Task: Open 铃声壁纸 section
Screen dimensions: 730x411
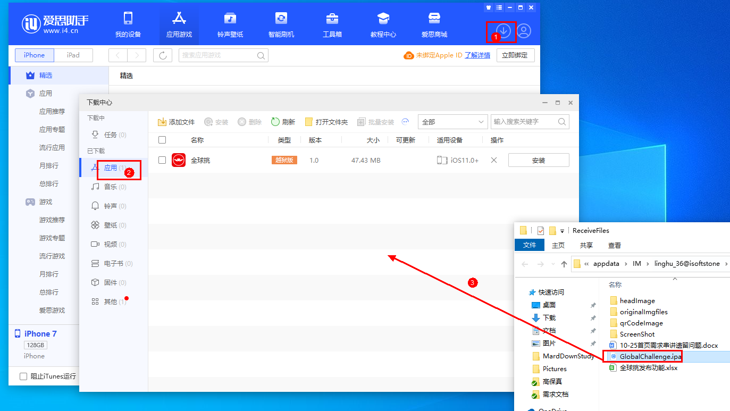Action: [230, 25]
